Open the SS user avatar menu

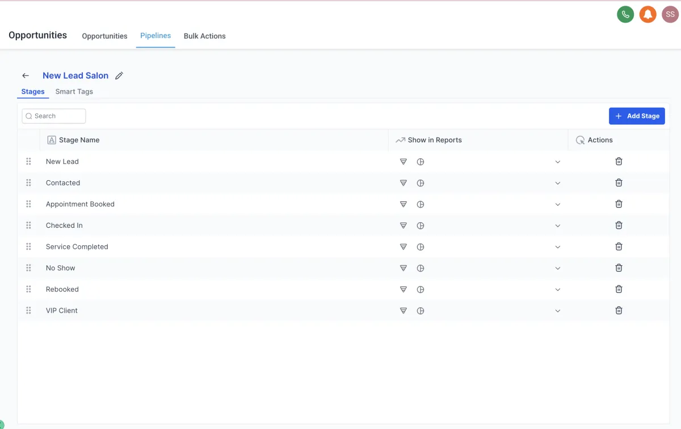click(670, 14)
